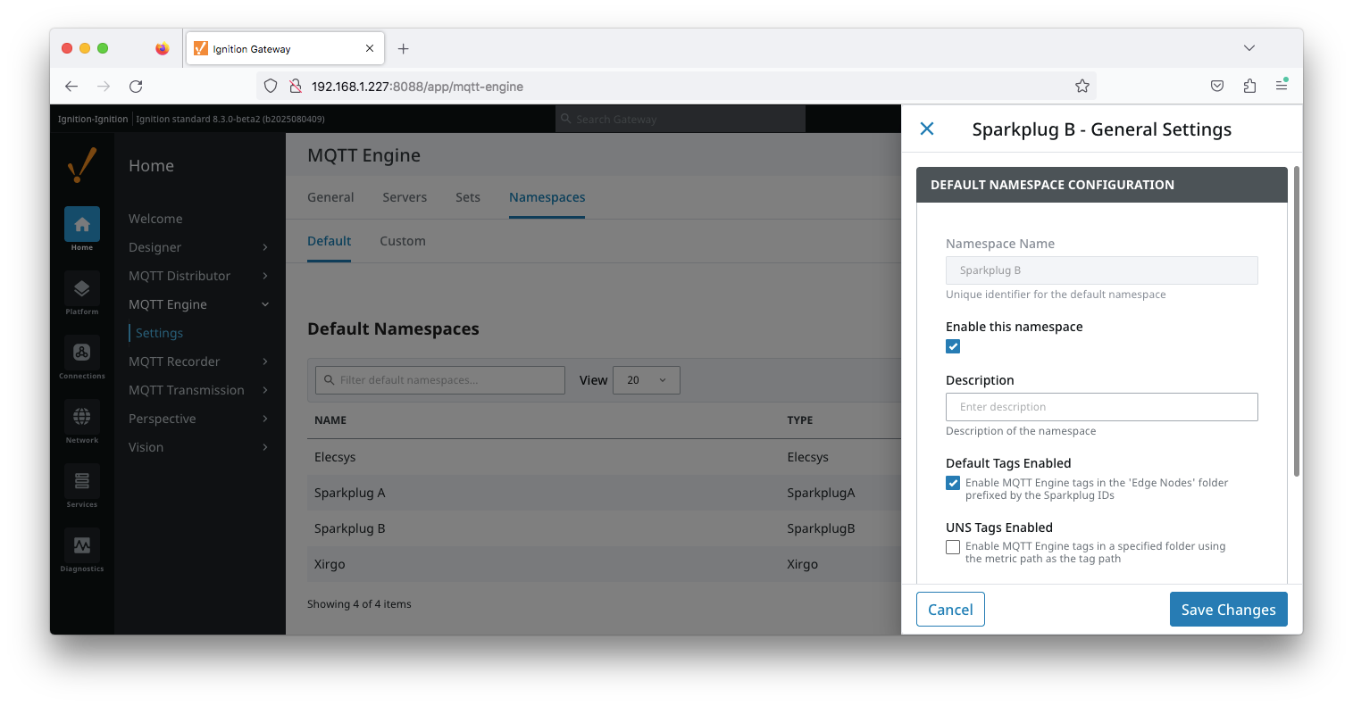Expand the MQTT Distributor menu item
This screenshot has height=706, width=1353.
click(199, 276)
